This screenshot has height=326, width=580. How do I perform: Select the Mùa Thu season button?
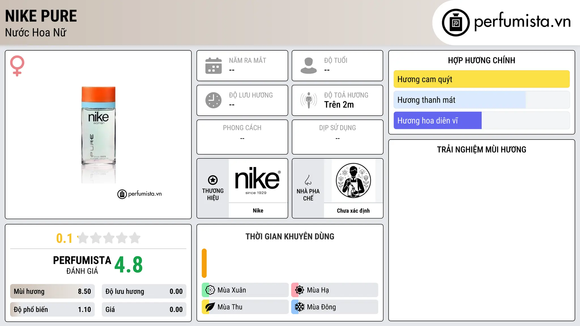pos(245,307)
